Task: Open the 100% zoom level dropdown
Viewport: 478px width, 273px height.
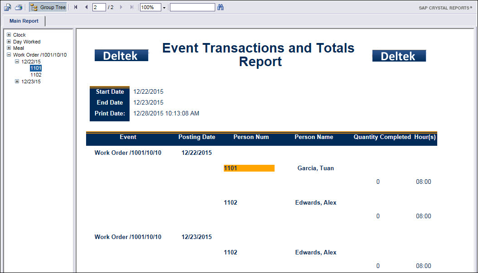Action: tap(164, 8)
